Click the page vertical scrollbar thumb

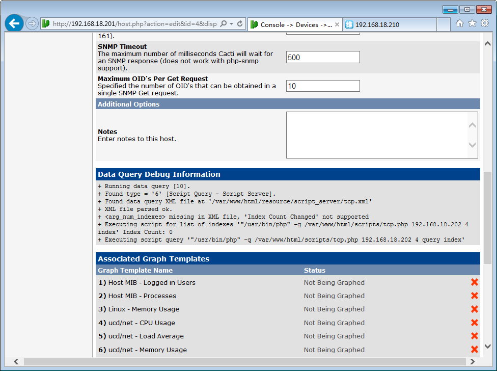tap(488, 218)
